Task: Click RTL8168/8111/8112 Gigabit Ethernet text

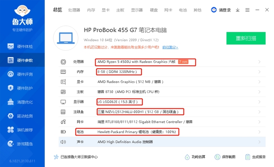Action: coord(145,122)
